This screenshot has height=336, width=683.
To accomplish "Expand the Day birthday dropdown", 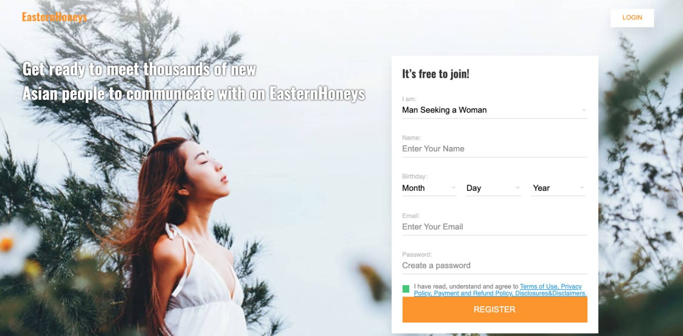I will (493, 188).
